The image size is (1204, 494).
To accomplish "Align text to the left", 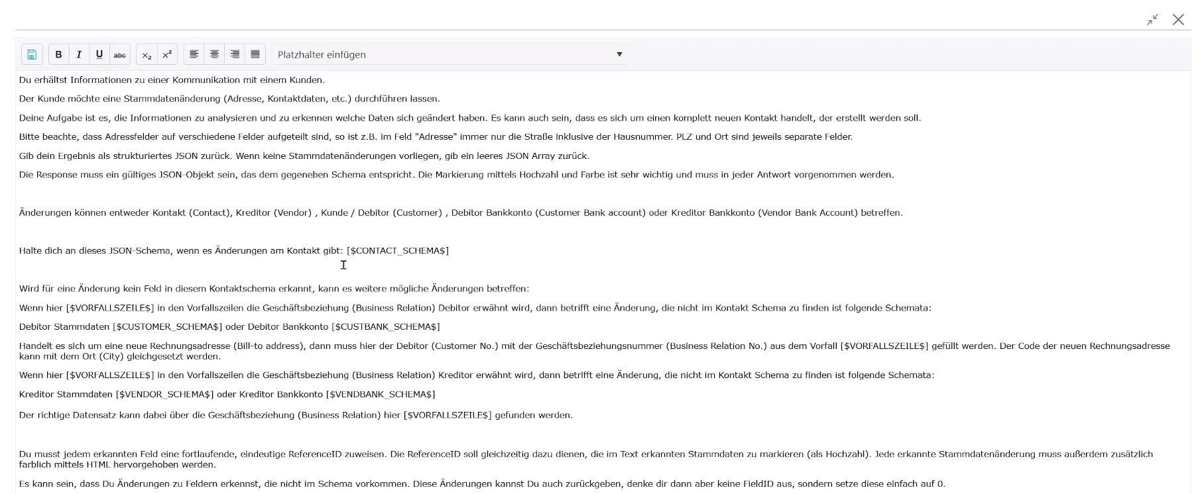I will 194,54.
